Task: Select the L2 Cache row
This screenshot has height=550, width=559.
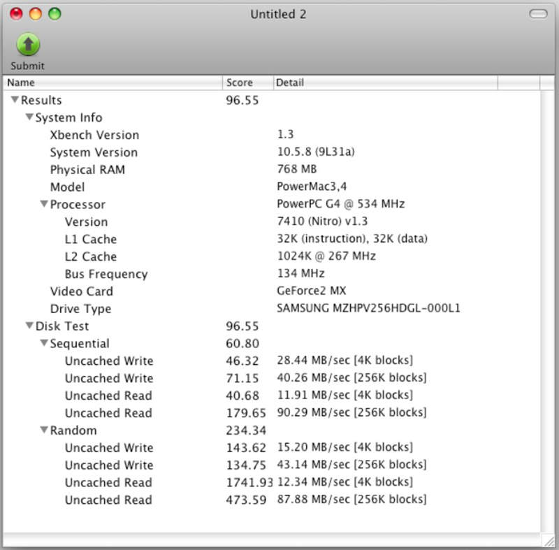Action: 90,256
